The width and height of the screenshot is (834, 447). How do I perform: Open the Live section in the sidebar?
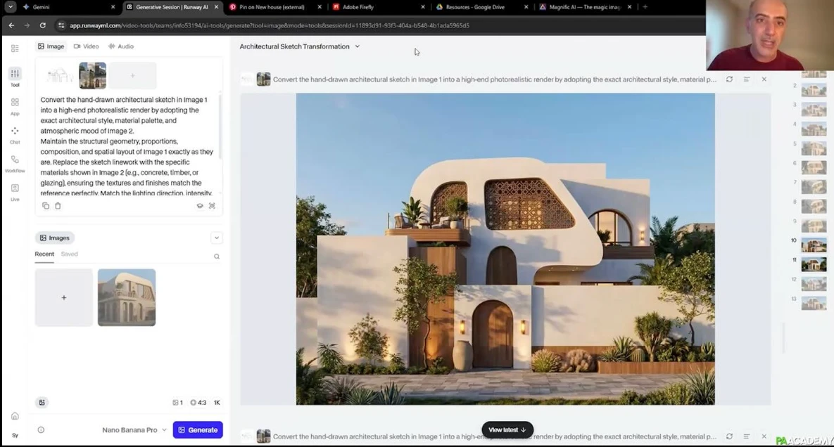tap(15, 191)
